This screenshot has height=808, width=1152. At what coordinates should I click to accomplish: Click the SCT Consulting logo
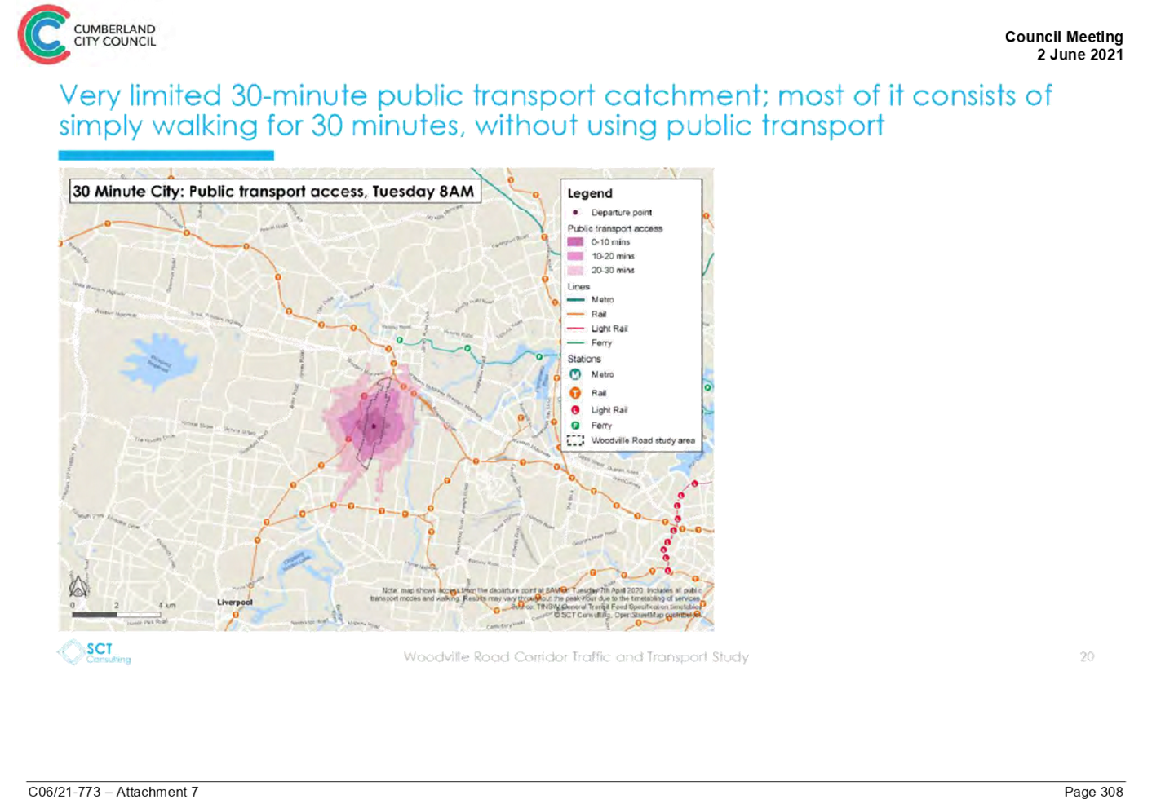pos(94,653)
